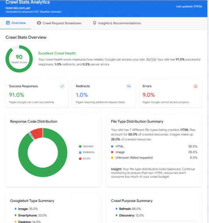Click the Crawl Stats Overview heading
The height and width of the screenshot is (223, 209).
pos(26,37)
